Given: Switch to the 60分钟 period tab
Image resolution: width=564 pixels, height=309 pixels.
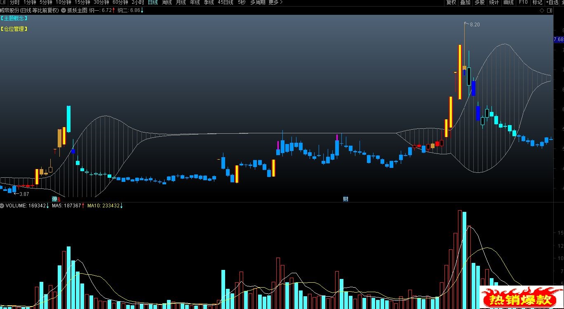Looking at the screenshot, I should (120, 2).
